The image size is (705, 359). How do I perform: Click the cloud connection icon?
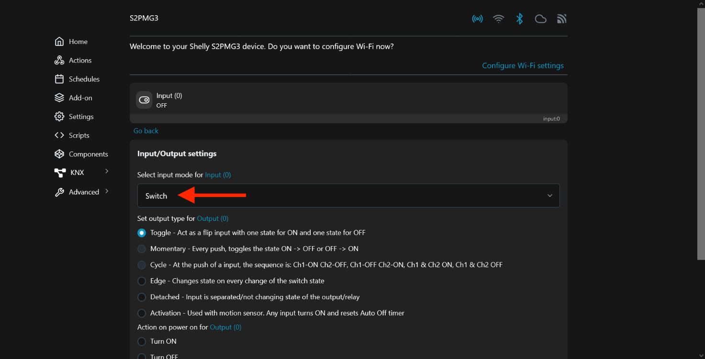click(540, 19)
